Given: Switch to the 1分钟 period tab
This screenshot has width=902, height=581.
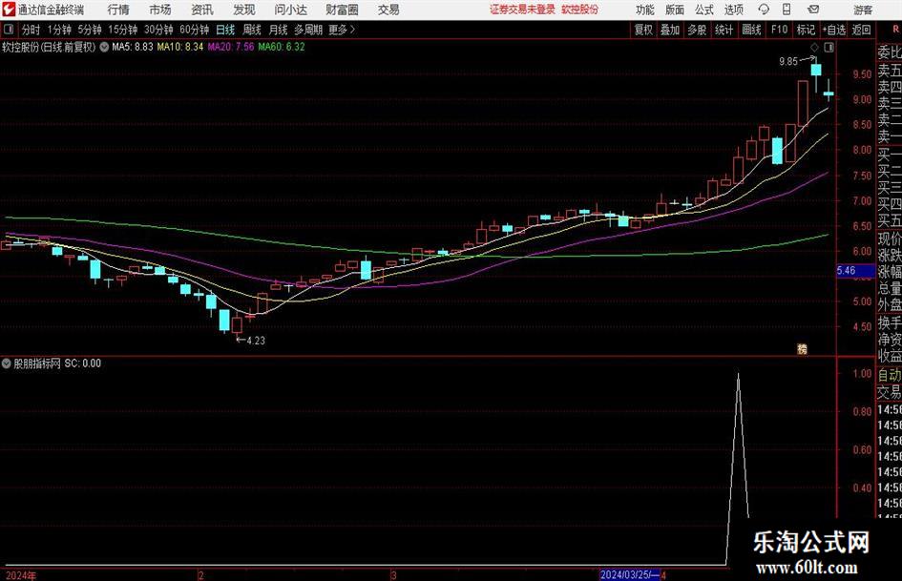Looking at the screenshot, I should coord(59,30).
